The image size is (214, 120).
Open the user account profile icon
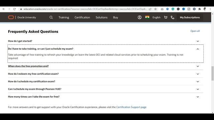click(139, 17)
